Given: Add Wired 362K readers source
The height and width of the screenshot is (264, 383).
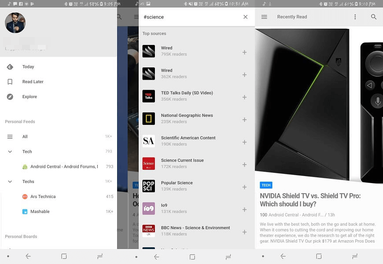Looking at the screenshot, I should point(244,75).
